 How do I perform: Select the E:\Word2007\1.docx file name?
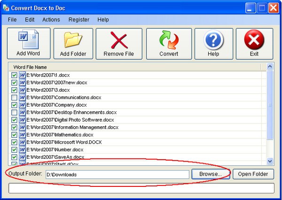(x=48, y=75)
